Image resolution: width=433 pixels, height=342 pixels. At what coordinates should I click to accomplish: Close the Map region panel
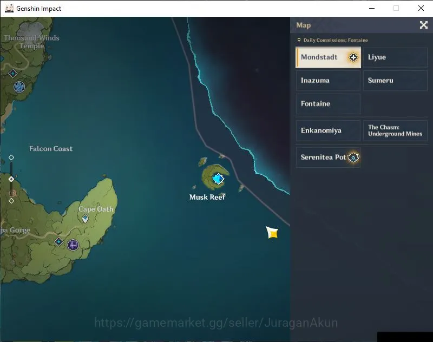click(x=424, y=25)
